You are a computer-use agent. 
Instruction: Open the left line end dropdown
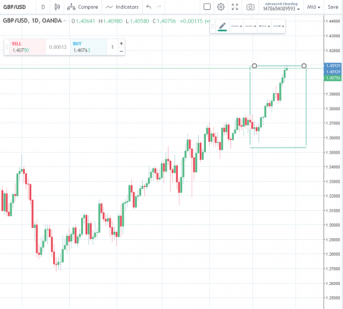pos(265,26)
